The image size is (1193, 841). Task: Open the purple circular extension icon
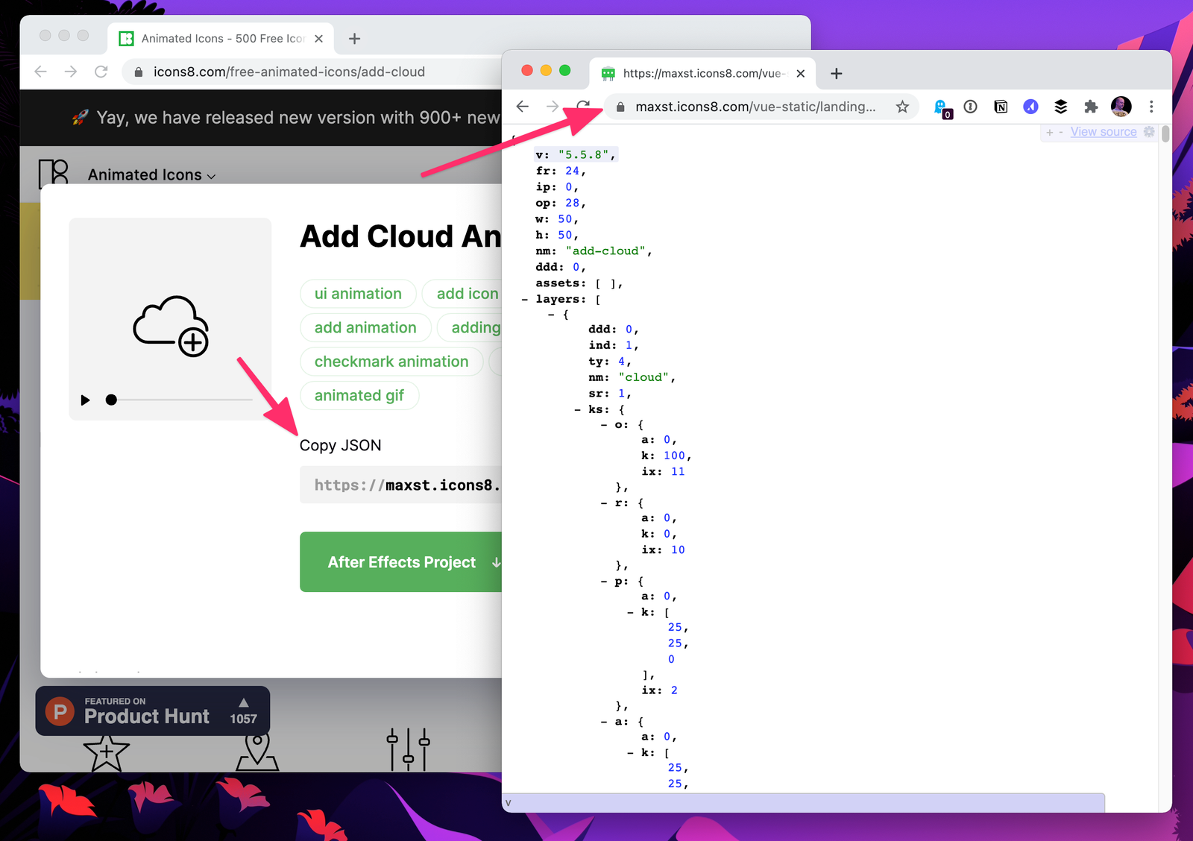click(1030, 107)
